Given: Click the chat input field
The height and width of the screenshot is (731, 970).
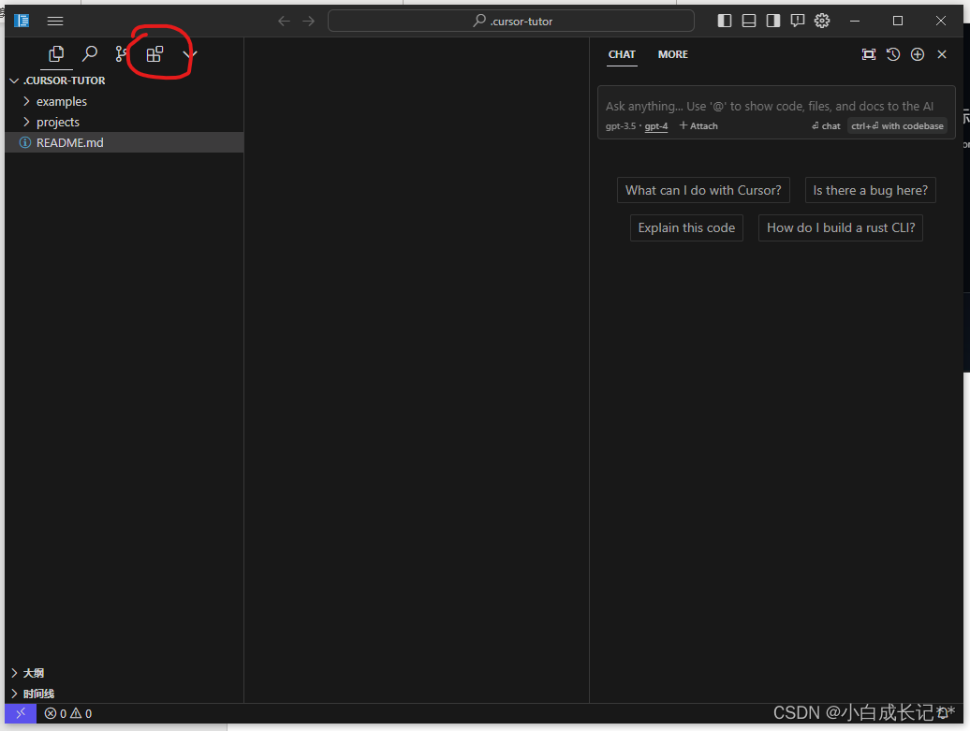Looking at the screenshot, I should pos(777,106).
